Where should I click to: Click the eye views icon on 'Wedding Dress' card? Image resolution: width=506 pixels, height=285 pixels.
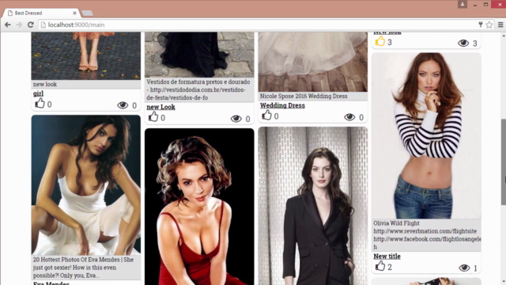[x=349, y=117]
